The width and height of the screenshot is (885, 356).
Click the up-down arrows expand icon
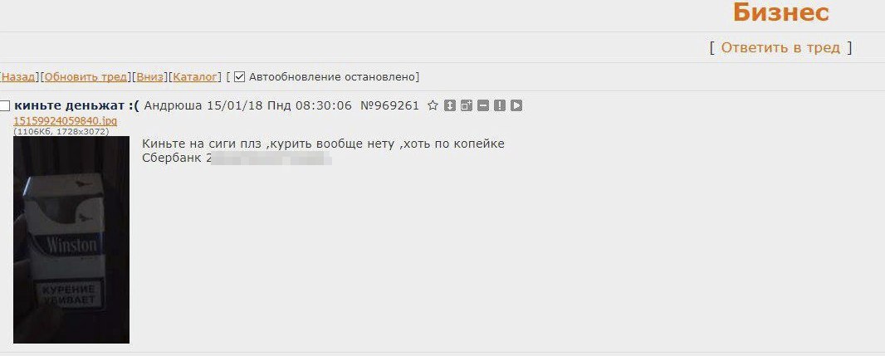tap(450, 105)
